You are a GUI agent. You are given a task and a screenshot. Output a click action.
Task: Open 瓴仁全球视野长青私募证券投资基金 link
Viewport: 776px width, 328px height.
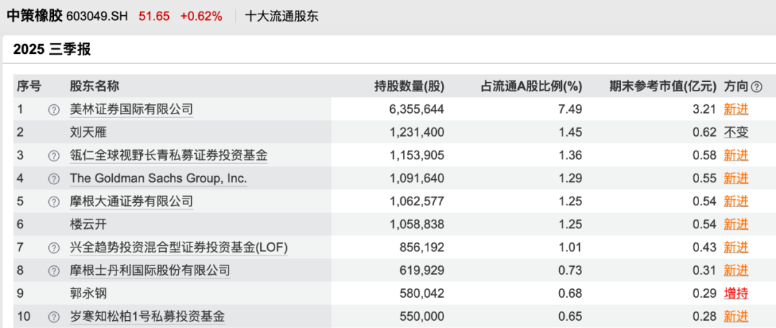[169, 155]
